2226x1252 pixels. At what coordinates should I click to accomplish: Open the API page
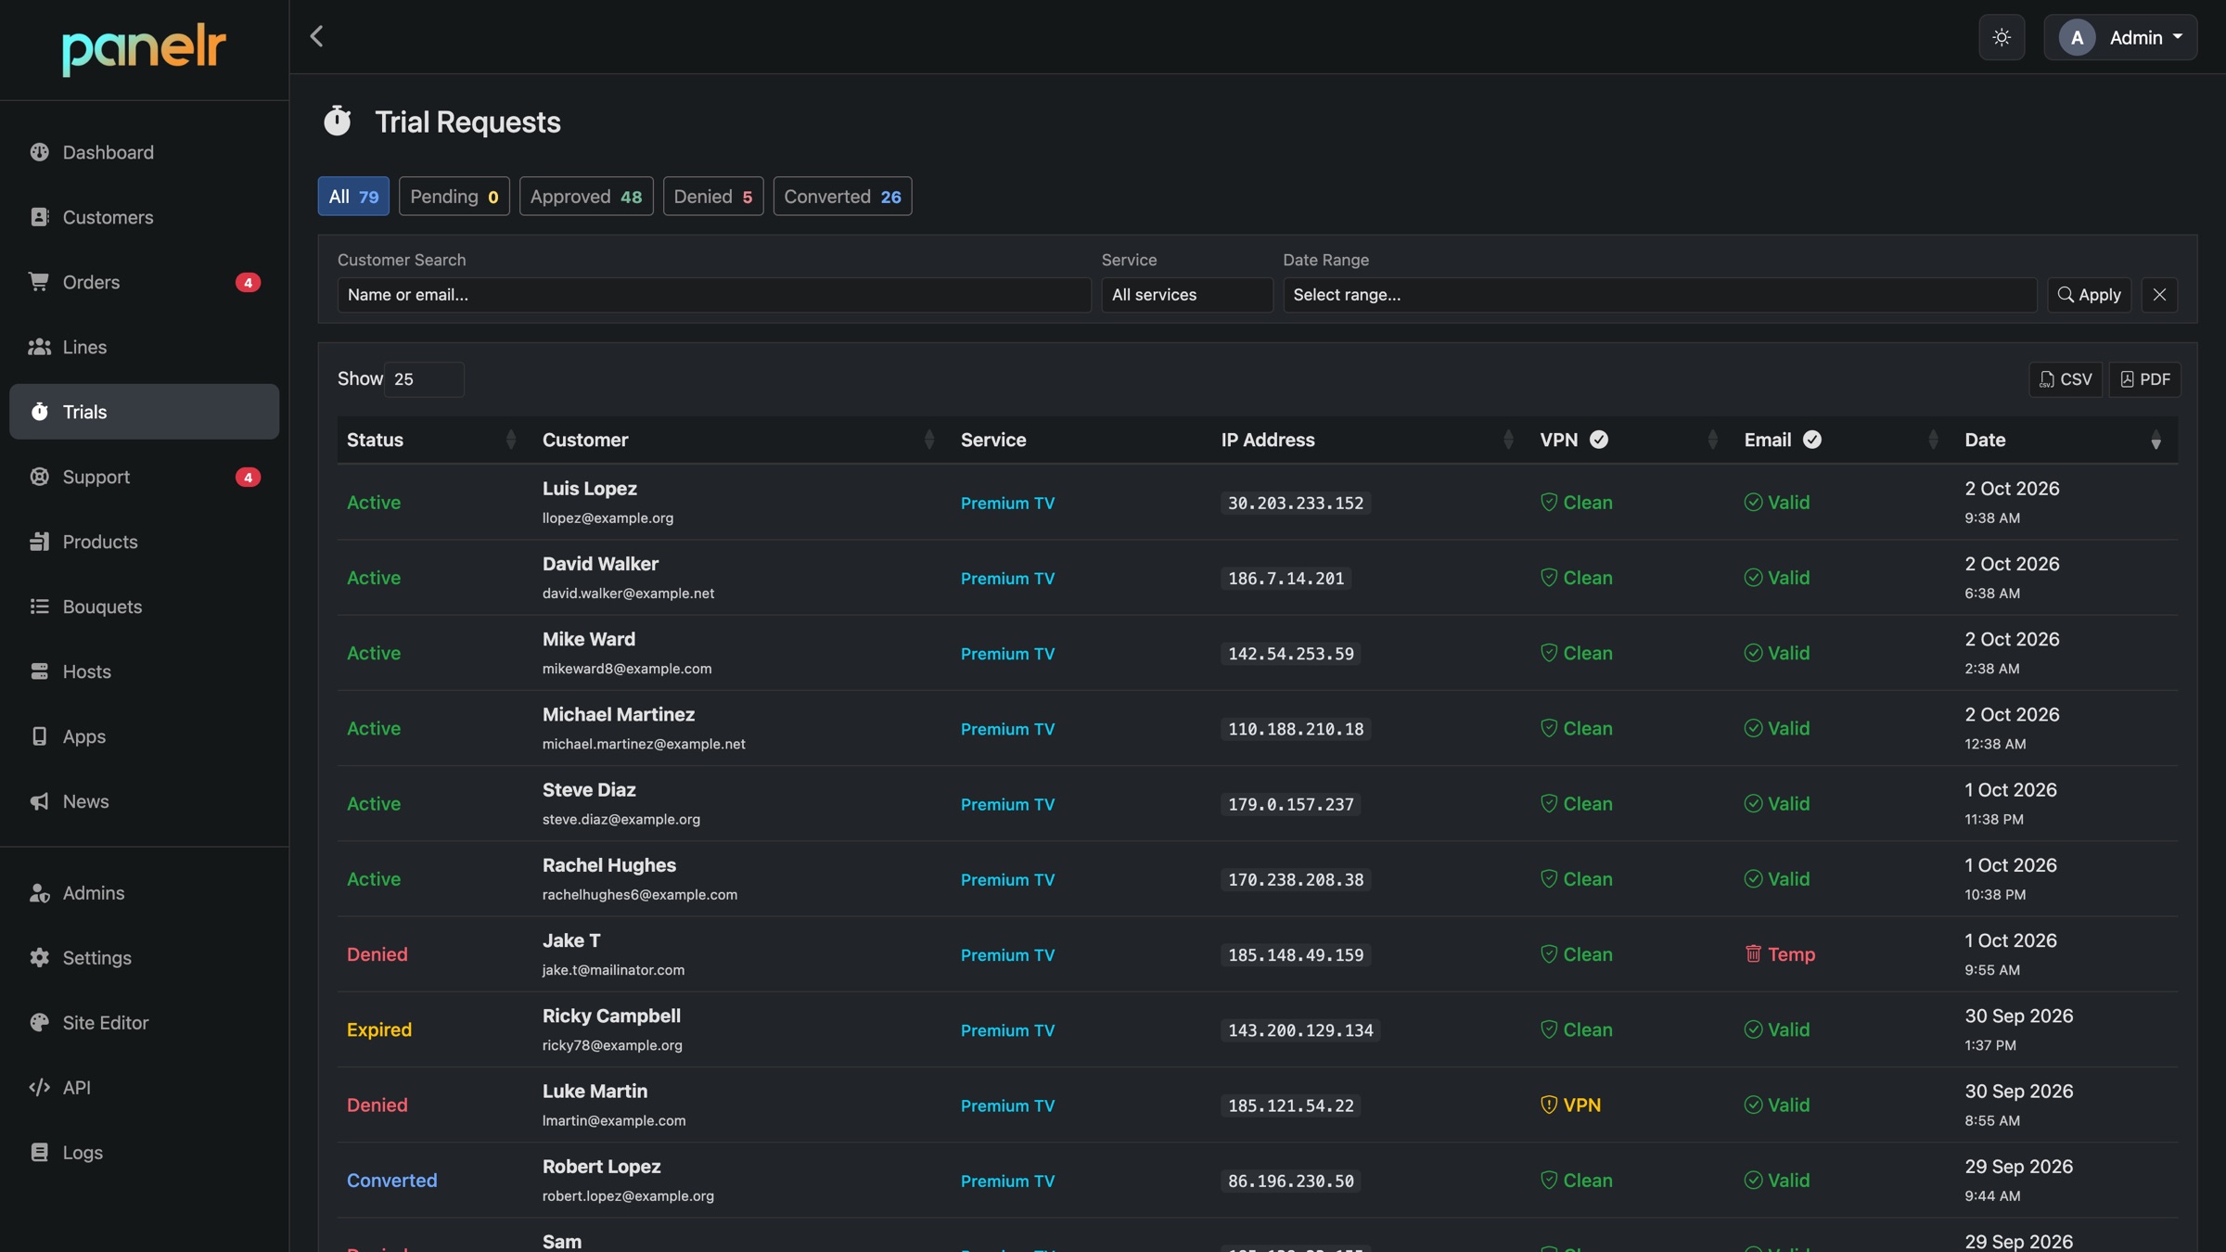pyautogui.click(x=144, y=1088)
